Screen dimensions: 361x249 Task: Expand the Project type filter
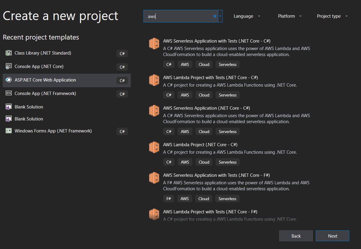[332, 16]
